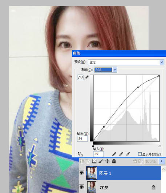This screenshot has width=166, height=193.
Task: Pick the white point eyedropper
Action: coord(128,154)
